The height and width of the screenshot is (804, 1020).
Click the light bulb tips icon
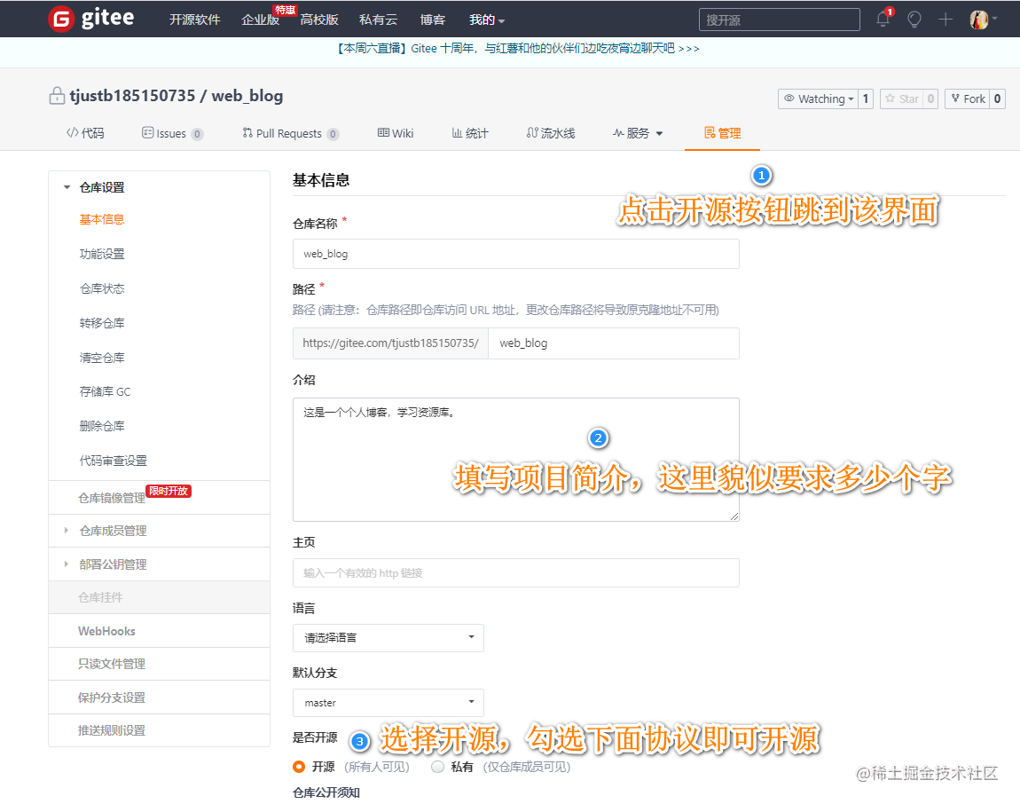(x=914, y=19)
